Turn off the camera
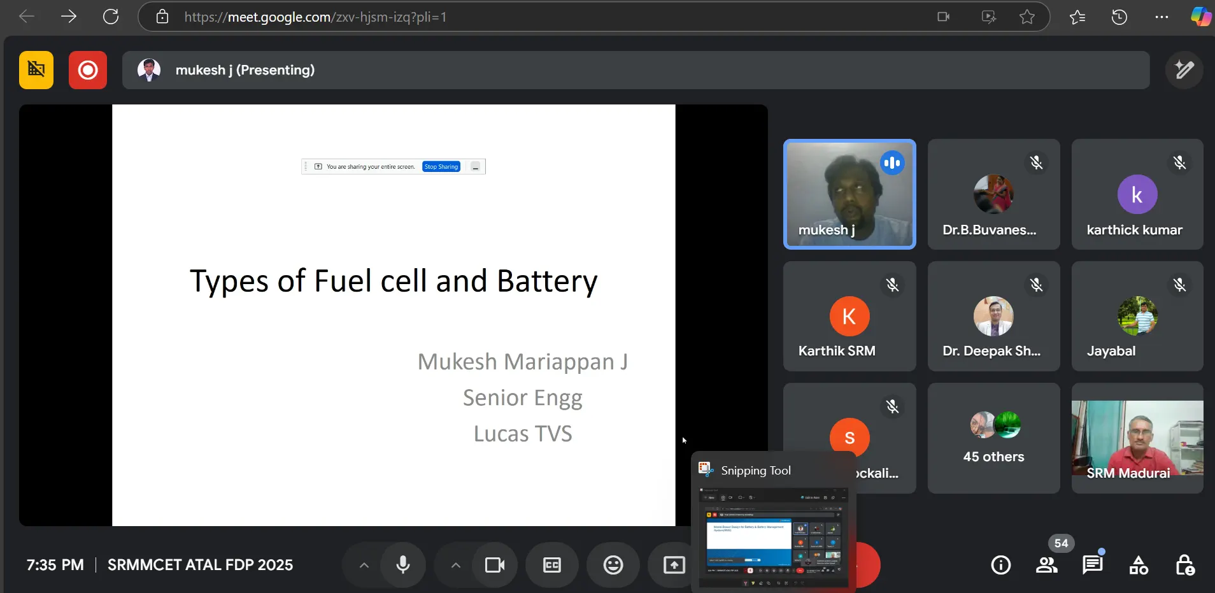1215x593 pixels. [495, 565]
